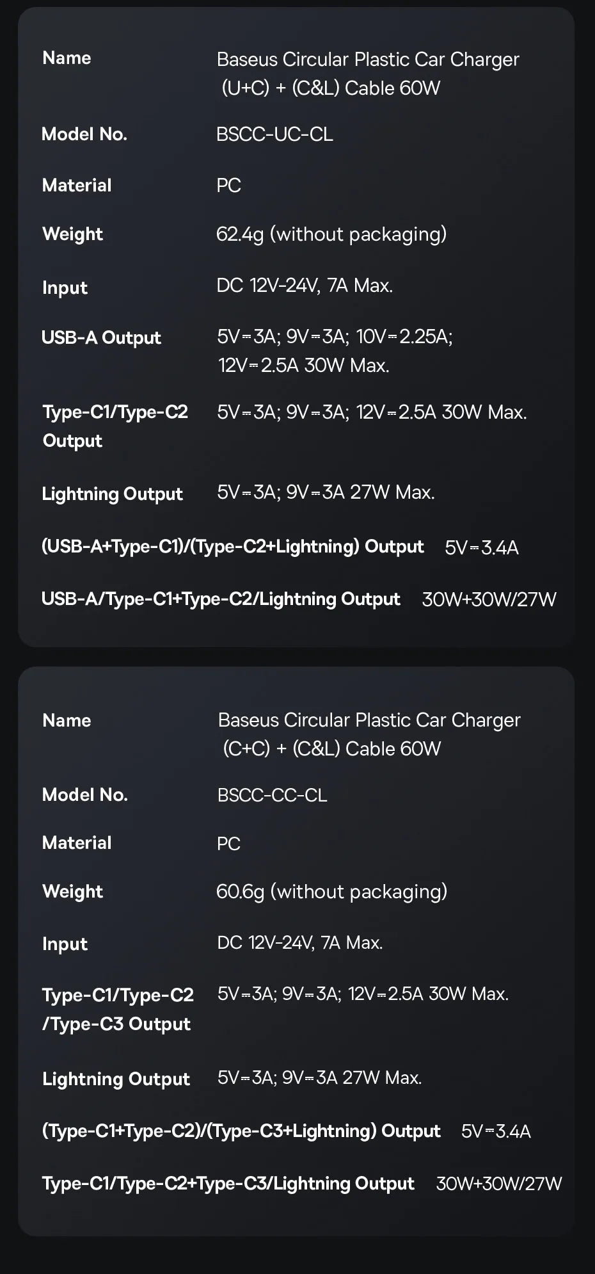This screenshot has width=595, height=1274.
Task: Select the USB-A/Type-C1+Type-C2/Lightning Output label
Action: tap(221, 599)
